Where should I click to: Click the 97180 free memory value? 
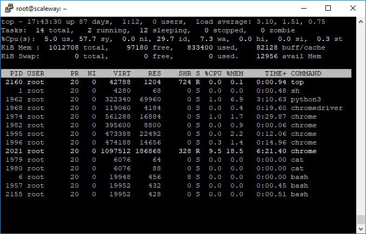click(x=137, y=47)
